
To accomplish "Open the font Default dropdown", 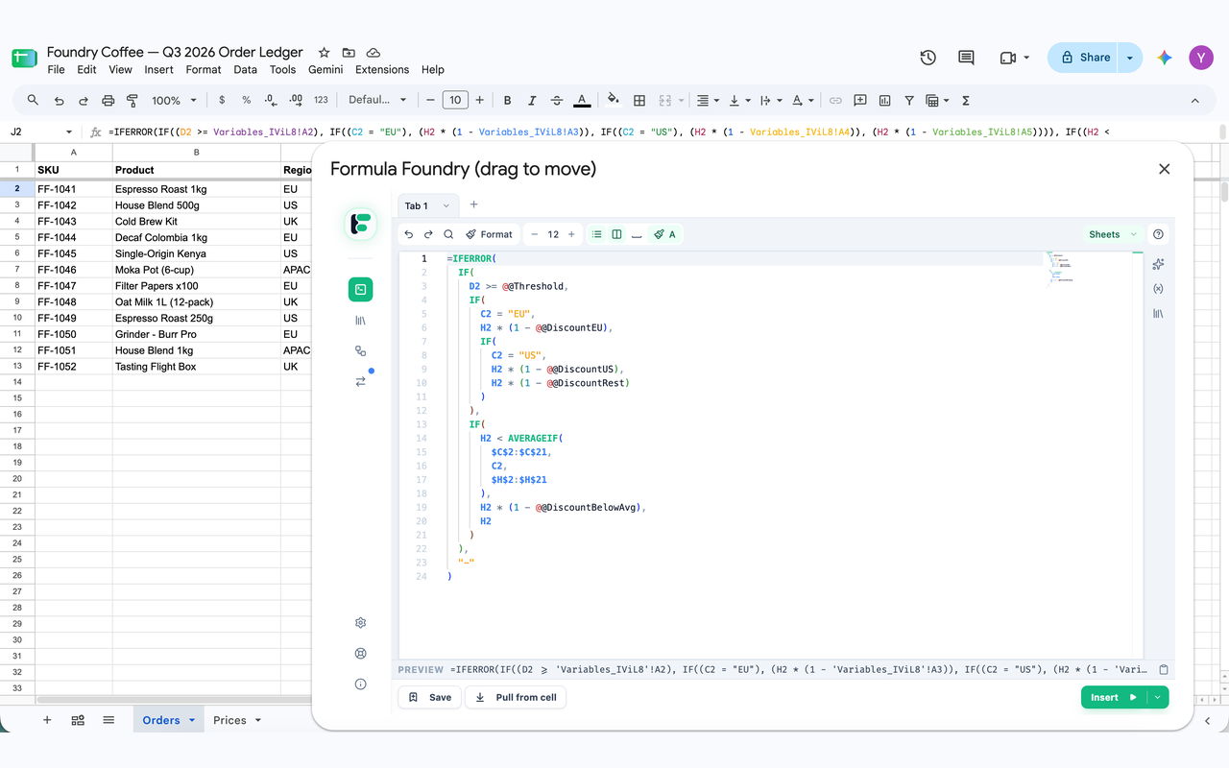I will pyautogui.click(x=376, y=100).
